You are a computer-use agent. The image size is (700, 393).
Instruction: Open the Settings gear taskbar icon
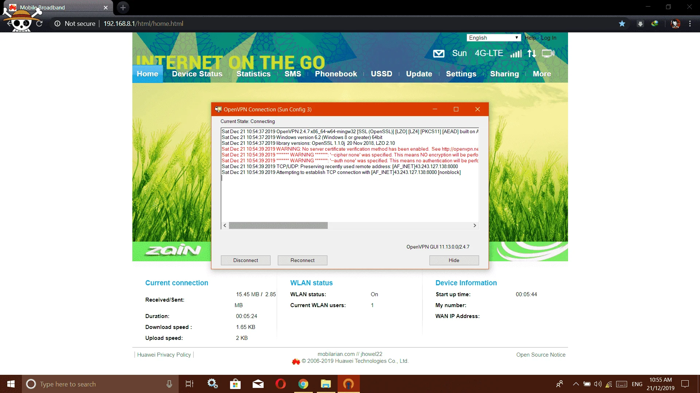[213, 384]
